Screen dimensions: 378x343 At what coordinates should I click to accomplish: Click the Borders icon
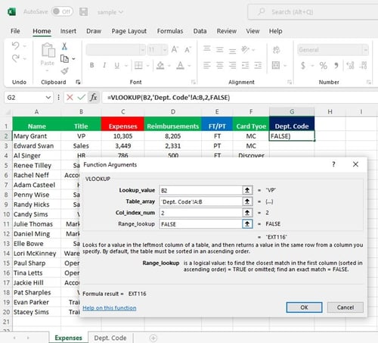point(138,66)
